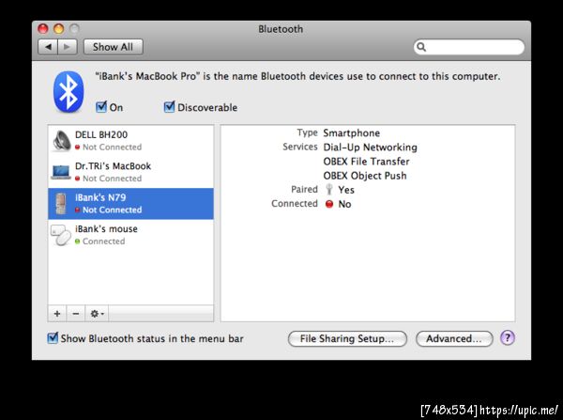Open the gear action menu

[97, 314]
